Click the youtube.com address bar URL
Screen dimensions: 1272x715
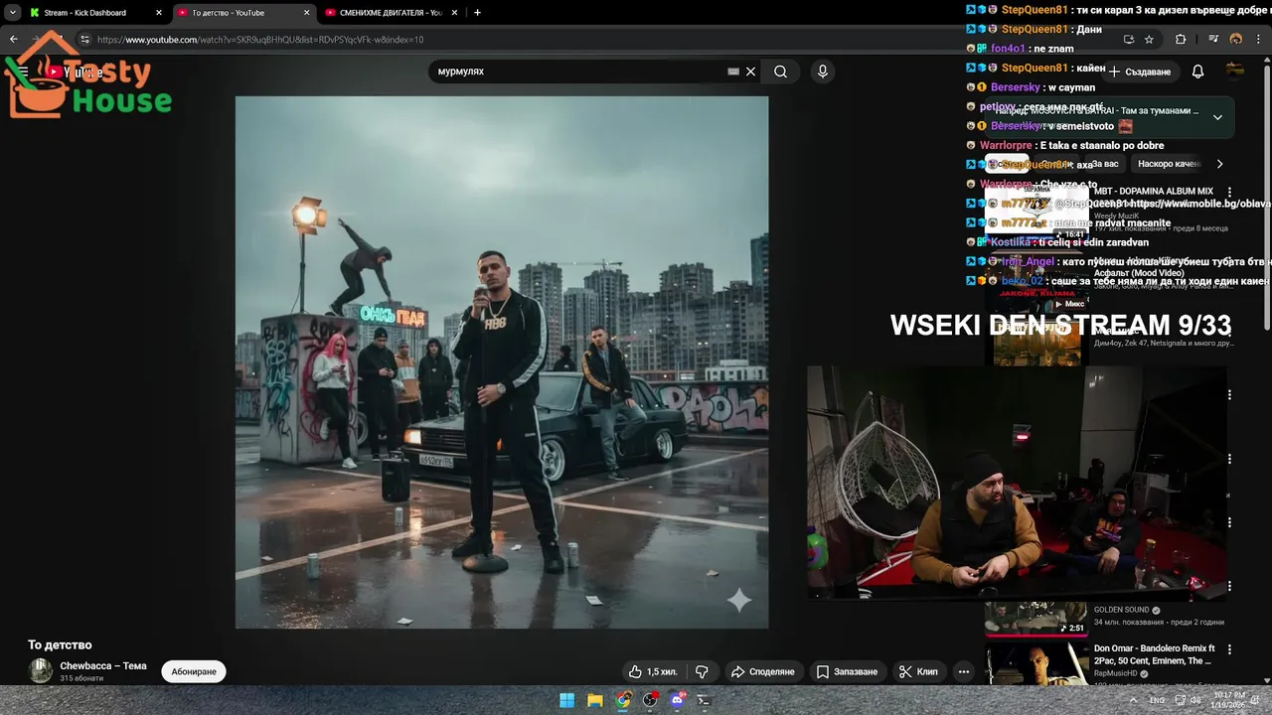click(260, 40)
